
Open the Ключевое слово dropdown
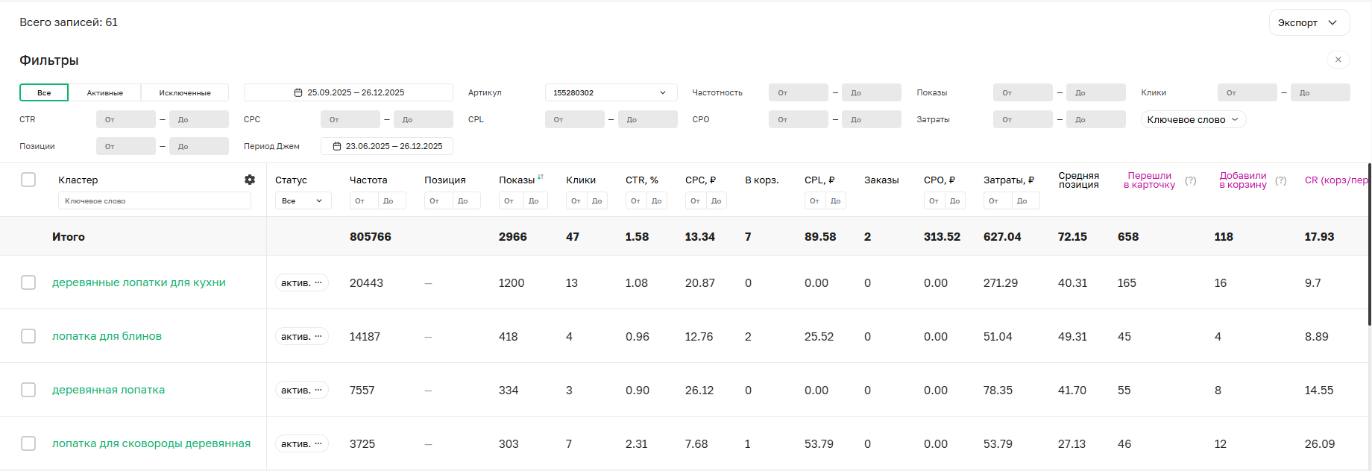pos(1192,119)
